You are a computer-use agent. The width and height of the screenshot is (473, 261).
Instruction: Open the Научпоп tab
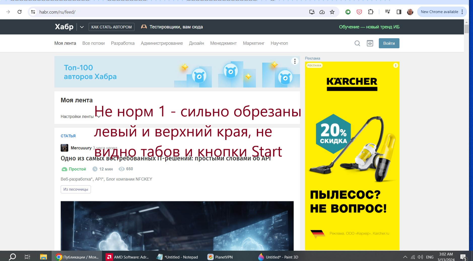pos(279,43)
